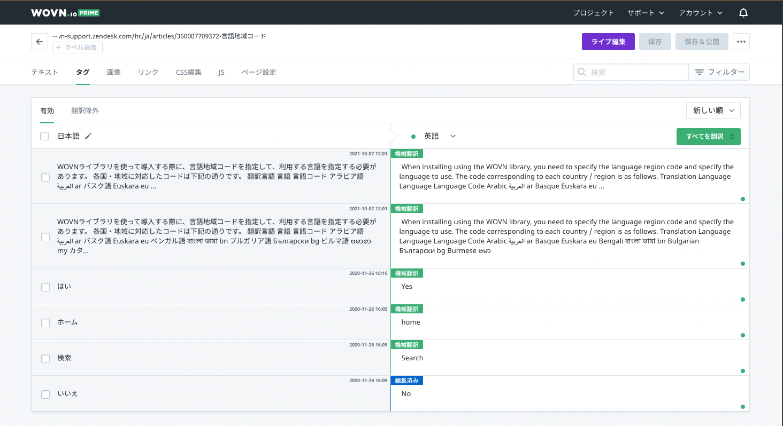Click the ライブ編集 button
Viewport: 783px width, 426px height.
[608, 42]
